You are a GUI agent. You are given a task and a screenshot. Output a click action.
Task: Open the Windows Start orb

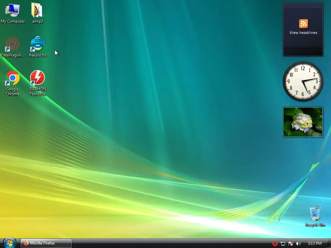[x=10, y=243]
